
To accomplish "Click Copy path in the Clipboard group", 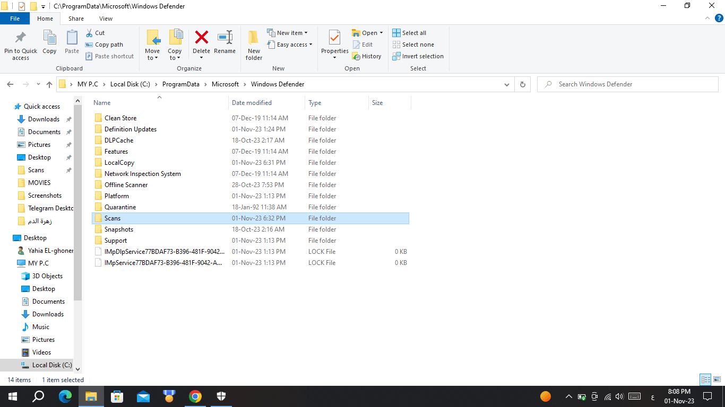I will 104,45.
